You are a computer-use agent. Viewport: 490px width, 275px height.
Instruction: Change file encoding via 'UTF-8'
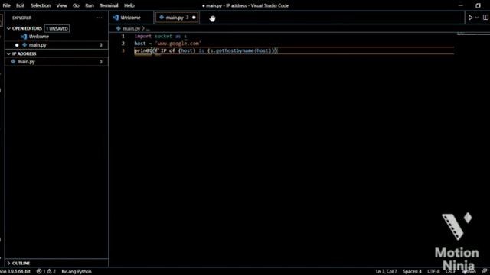pos(433,272)
